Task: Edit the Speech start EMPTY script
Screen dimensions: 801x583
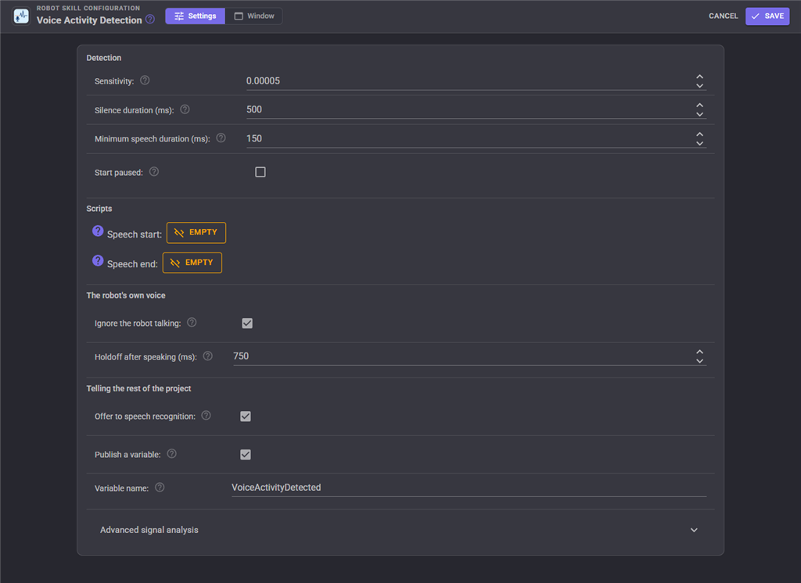Action: [x=196, y=232]
